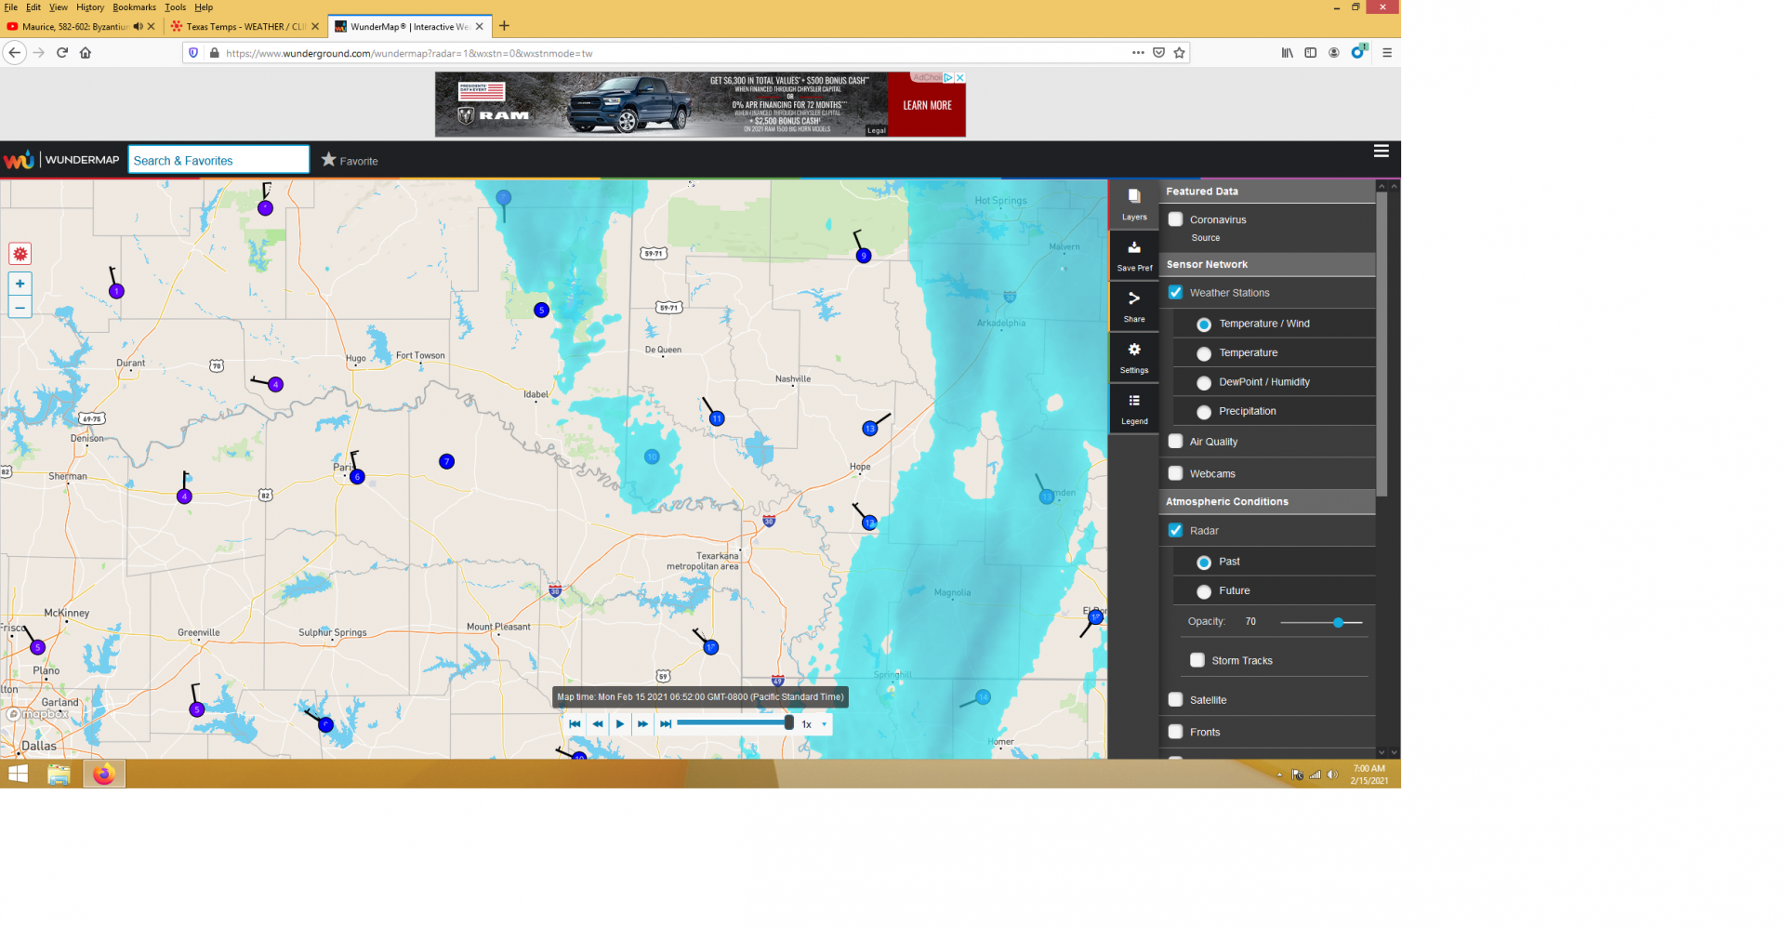Open File Explorer from taskbar
1785x927 pixels.
[x=59, y=774]
